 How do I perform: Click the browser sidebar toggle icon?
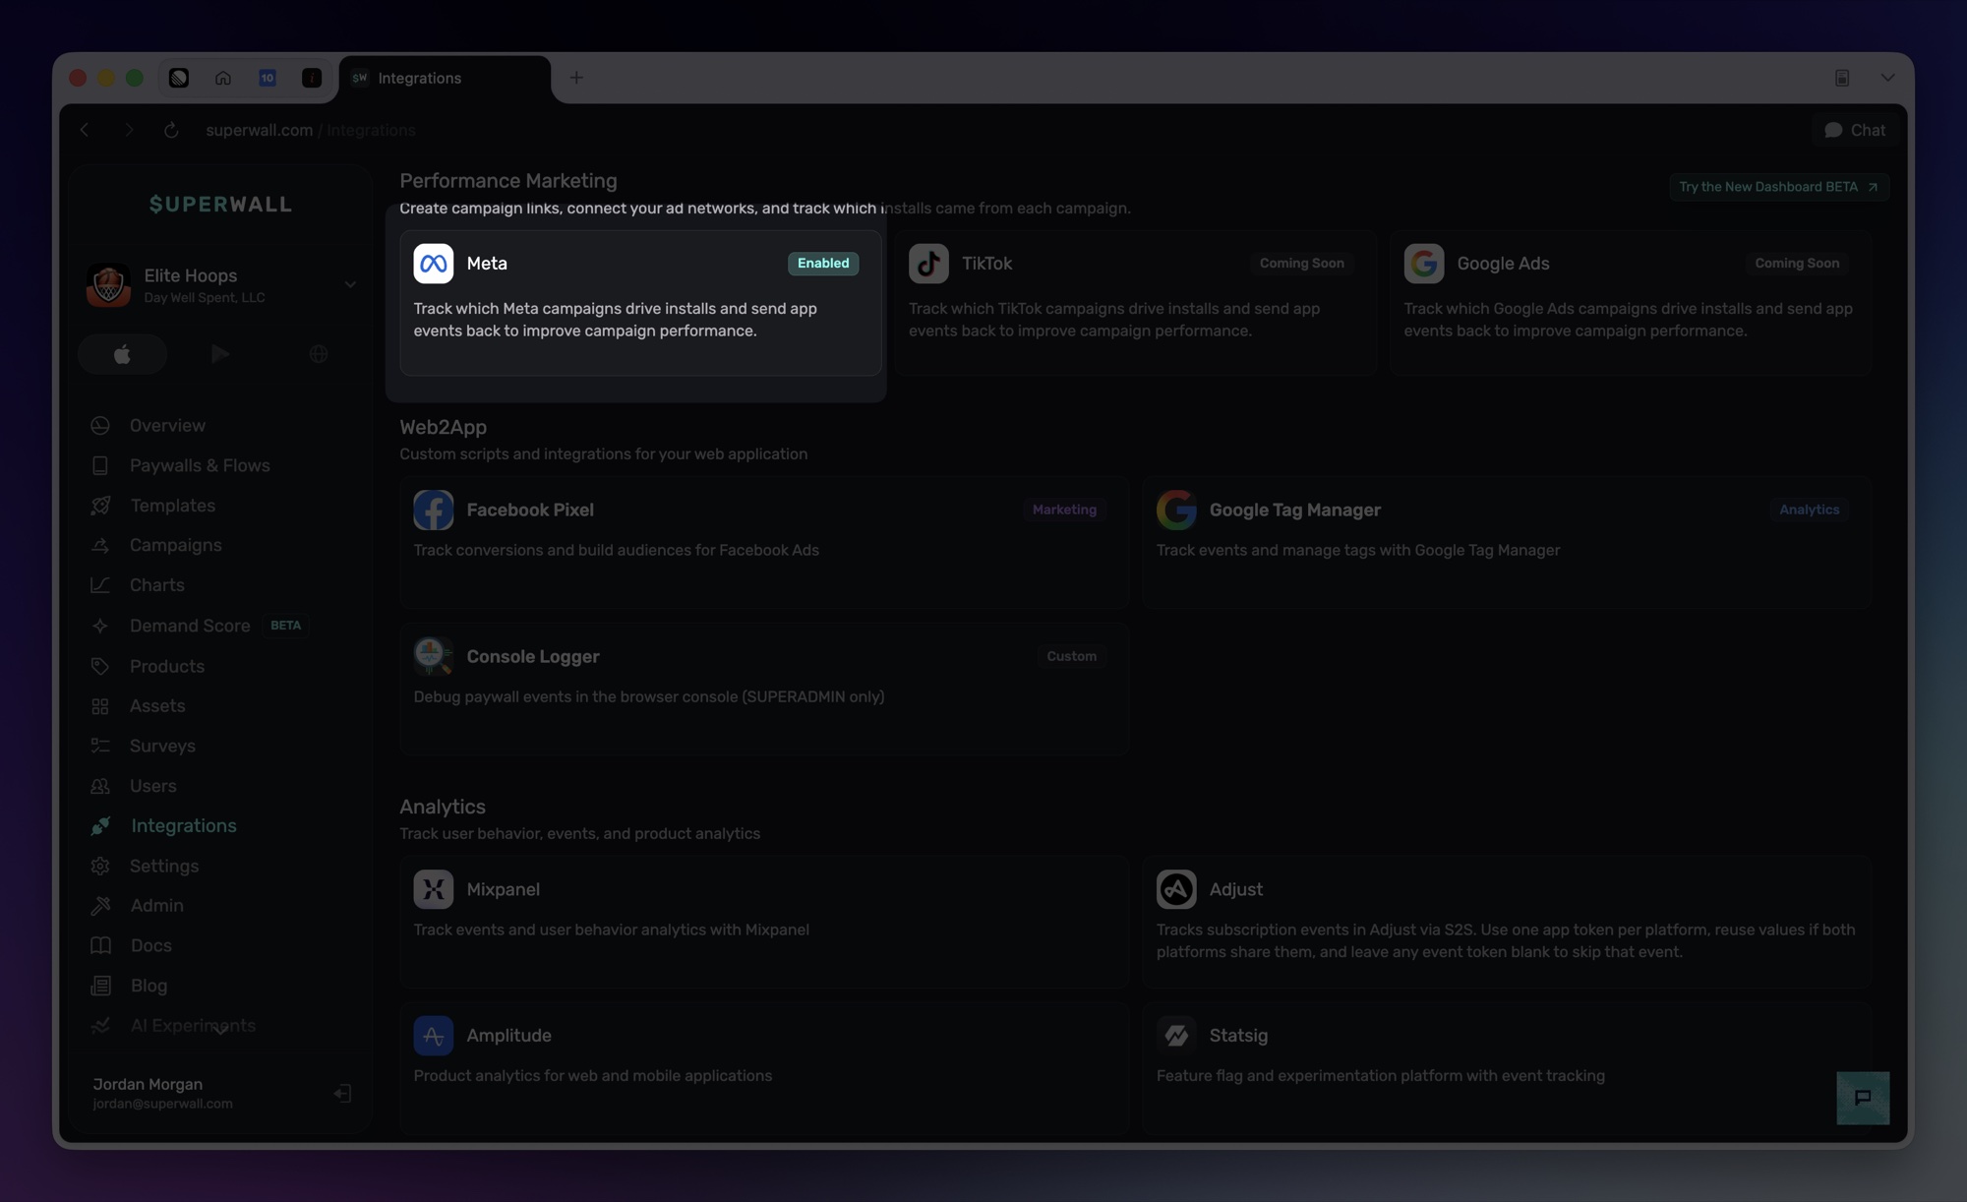point(1842,78)
